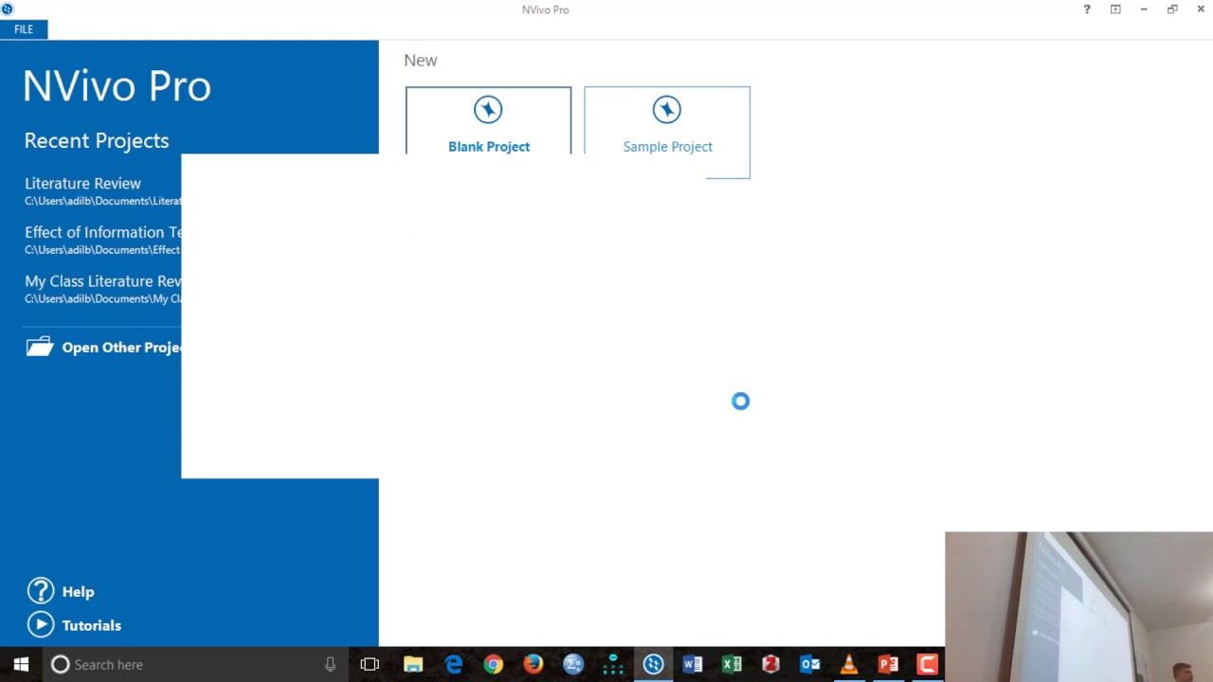The height and width of the screenshot is (682, 1213).
Task: Click the Literature Review file path text
Action: [102, 201]
